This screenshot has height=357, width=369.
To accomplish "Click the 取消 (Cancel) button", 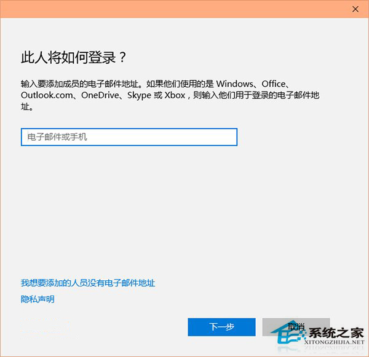I will pos(296,327).
